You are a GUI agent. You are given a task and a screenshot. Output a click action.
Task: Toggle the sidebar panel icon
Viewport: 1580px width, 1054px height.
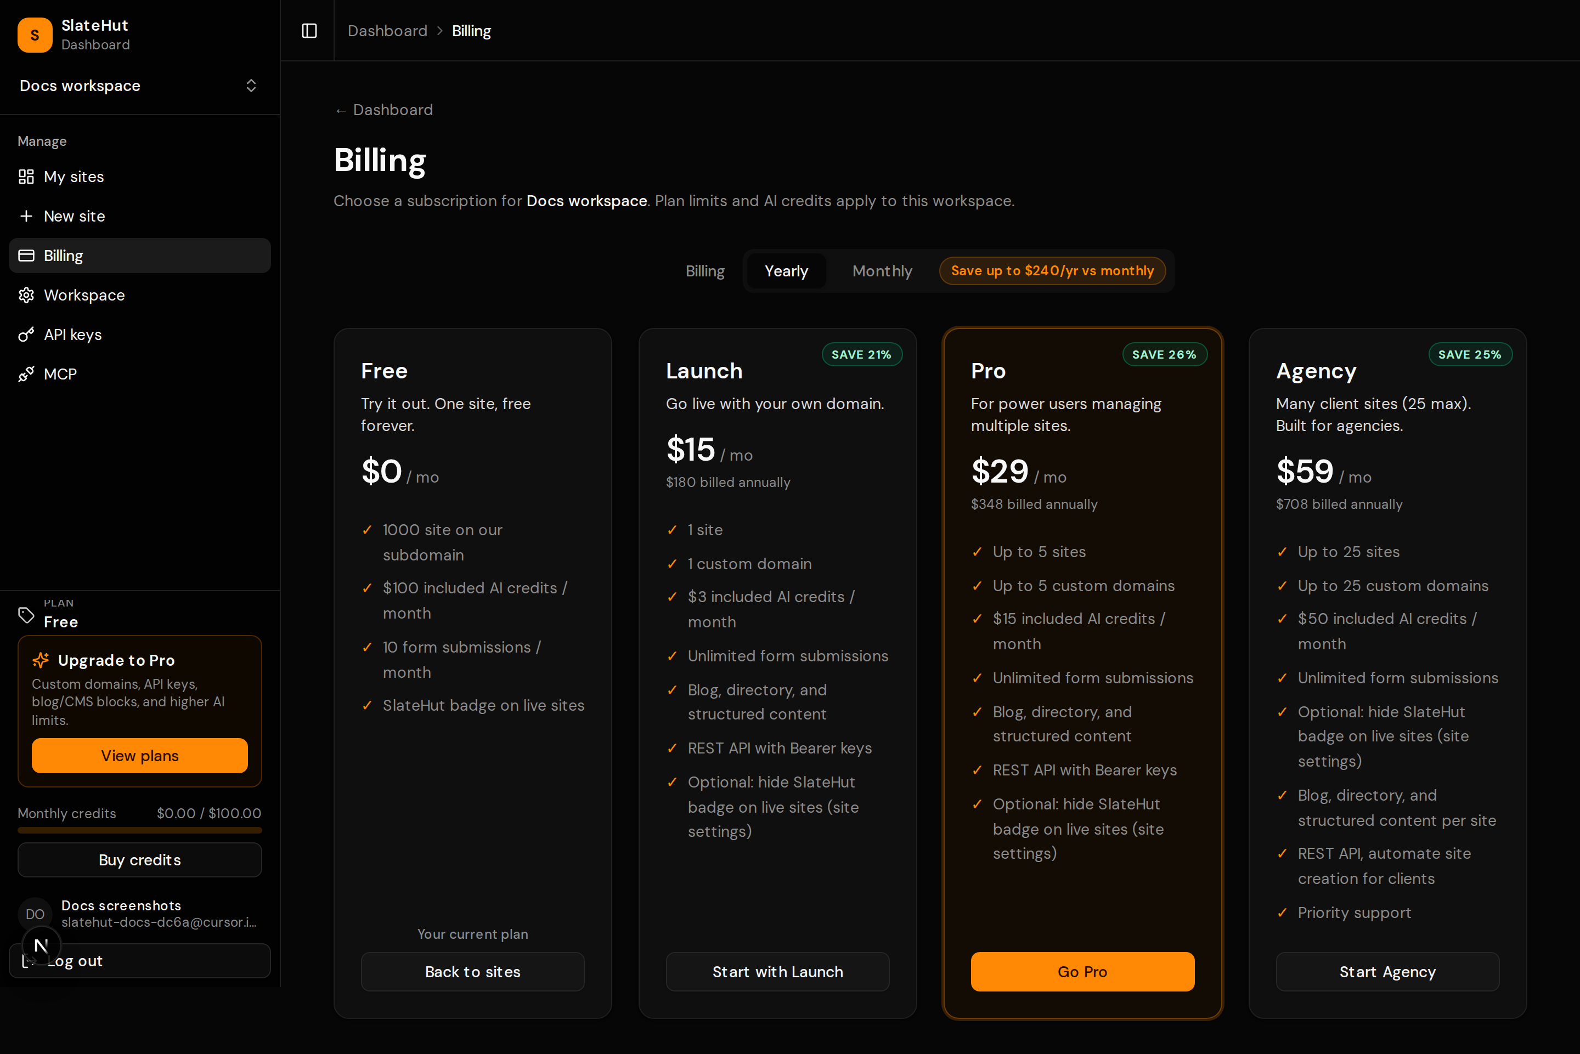pos(309,31)
